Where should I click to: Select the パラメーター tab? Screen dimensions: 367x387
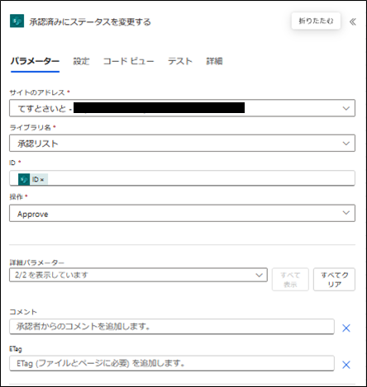(35, 61)
